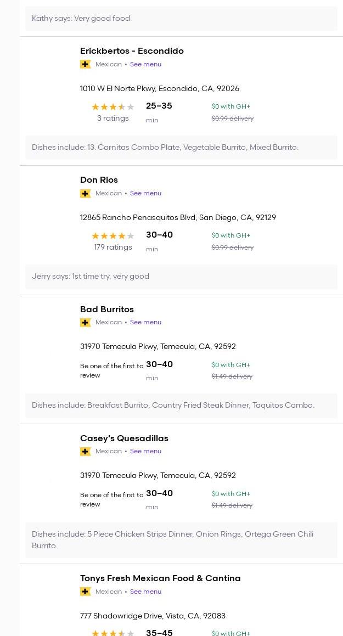Click the GH+ badge under Casey's Quesadillas
The height and width of the screenshot is (636, 343).
pos(85,451)
